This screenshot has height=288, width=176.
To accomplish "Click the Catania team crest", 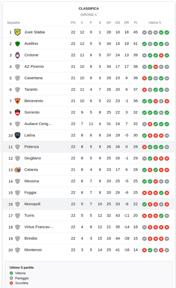I will click(17, 170).
